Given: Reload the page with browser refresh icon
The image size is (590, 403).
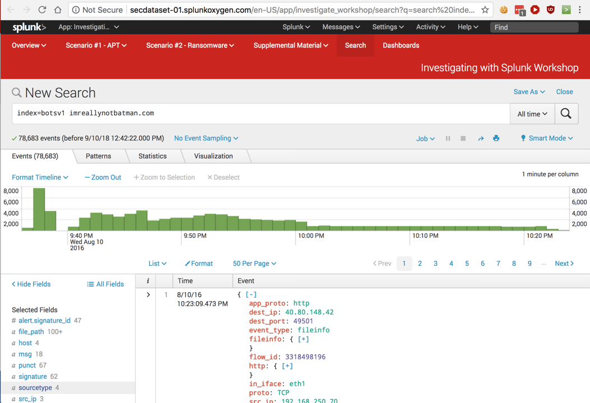Looking at the screenshot, I should tap(42, 10).
